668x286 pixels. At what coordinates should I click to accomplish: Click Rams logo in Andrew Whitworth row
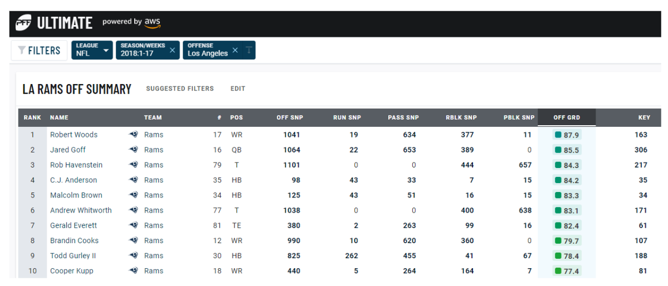coord(133,210)
